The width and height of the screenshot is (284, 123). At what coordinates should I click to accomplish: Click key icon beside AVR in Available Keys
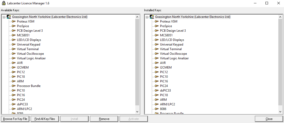point(14,63)
